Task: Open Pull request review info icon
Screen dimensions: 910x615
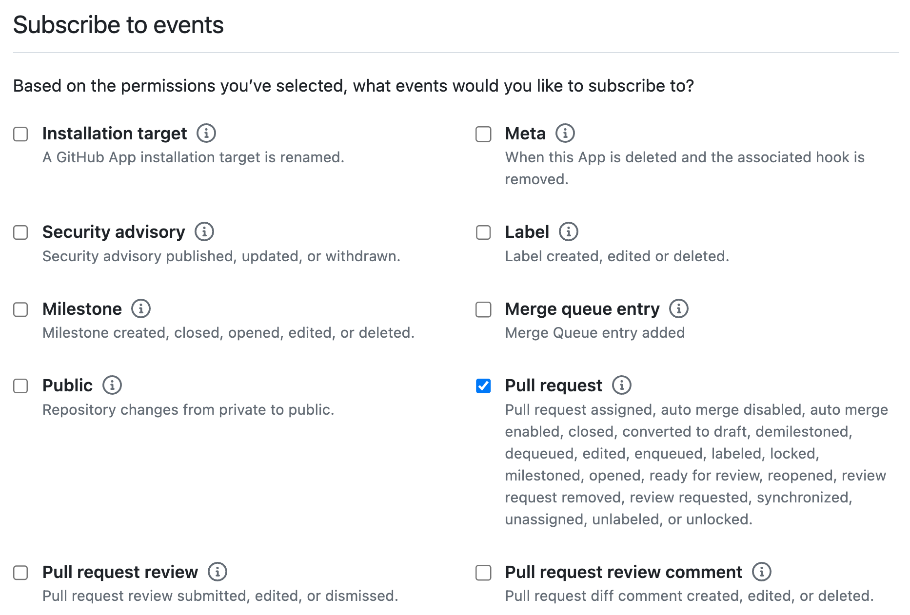Action: tap(218, 572)
